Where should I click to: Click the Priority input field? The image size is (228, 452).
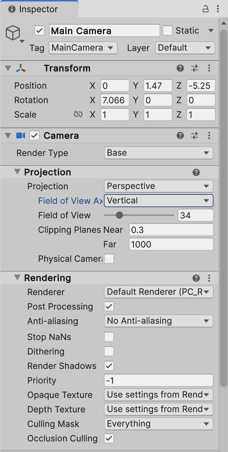[159, 381]
